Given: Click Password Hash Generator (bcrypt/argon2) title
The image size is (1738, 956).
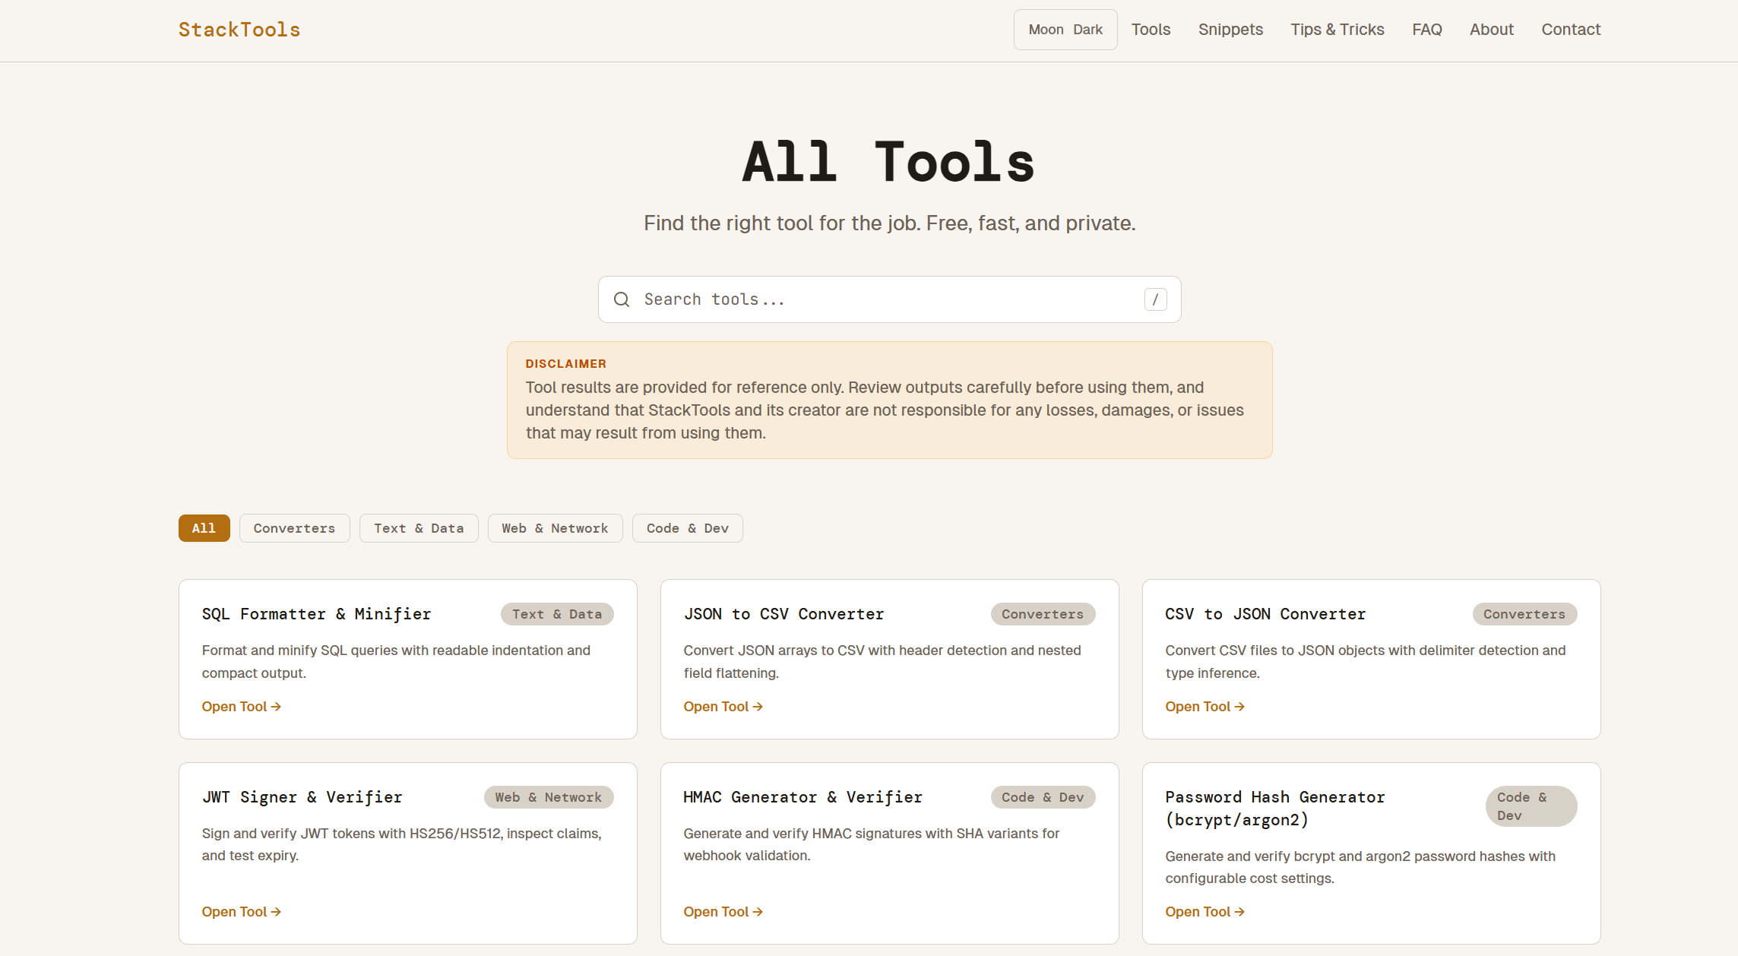Looking at the screenshot, I should [1275, 809].
